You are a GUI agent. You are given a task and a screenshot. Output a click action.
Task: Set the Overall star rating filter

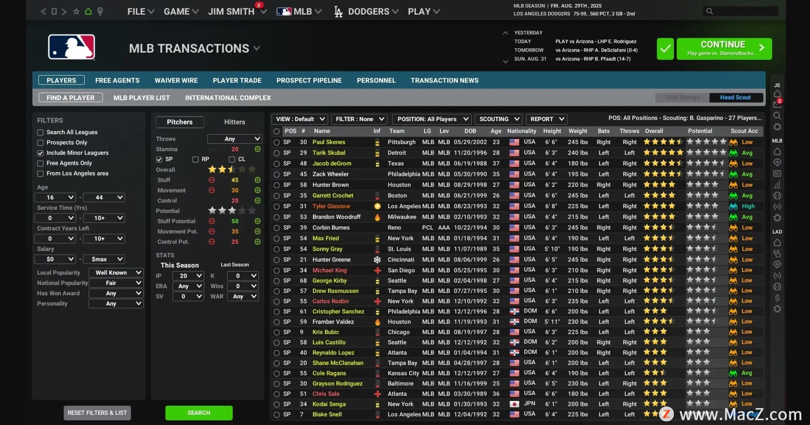pyautogui.click(x=232, y=170)
